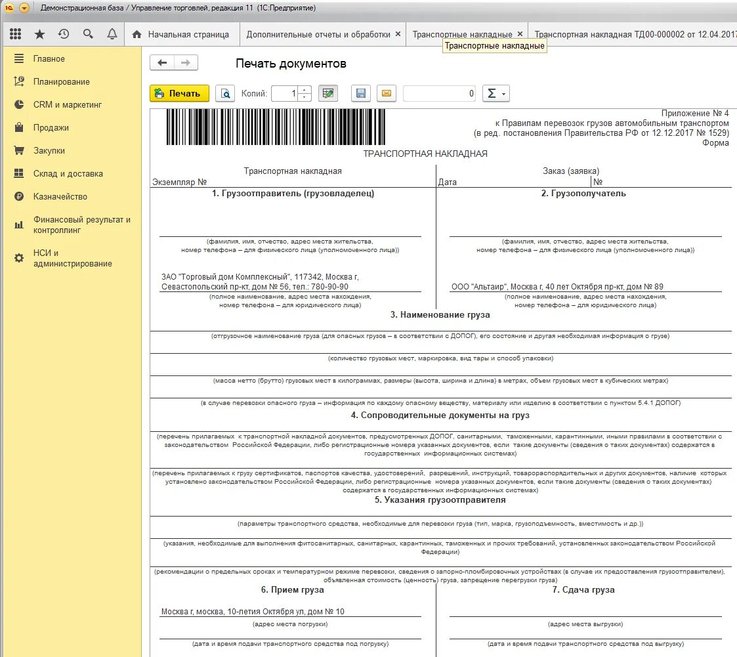This screenshot has width=737, height=657.
Task: Switch to Дополнительные отчеты и обработки tab
Action: click(318, 34)
